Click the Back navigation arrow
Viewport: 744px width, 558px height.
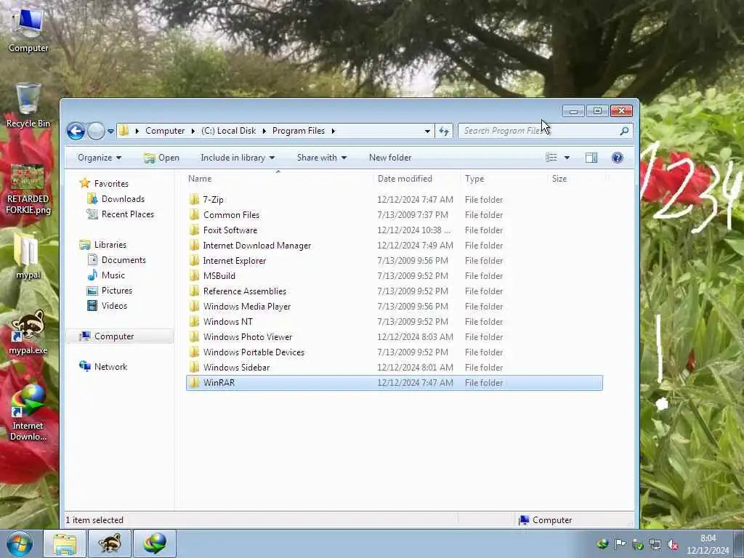(76, 131)
